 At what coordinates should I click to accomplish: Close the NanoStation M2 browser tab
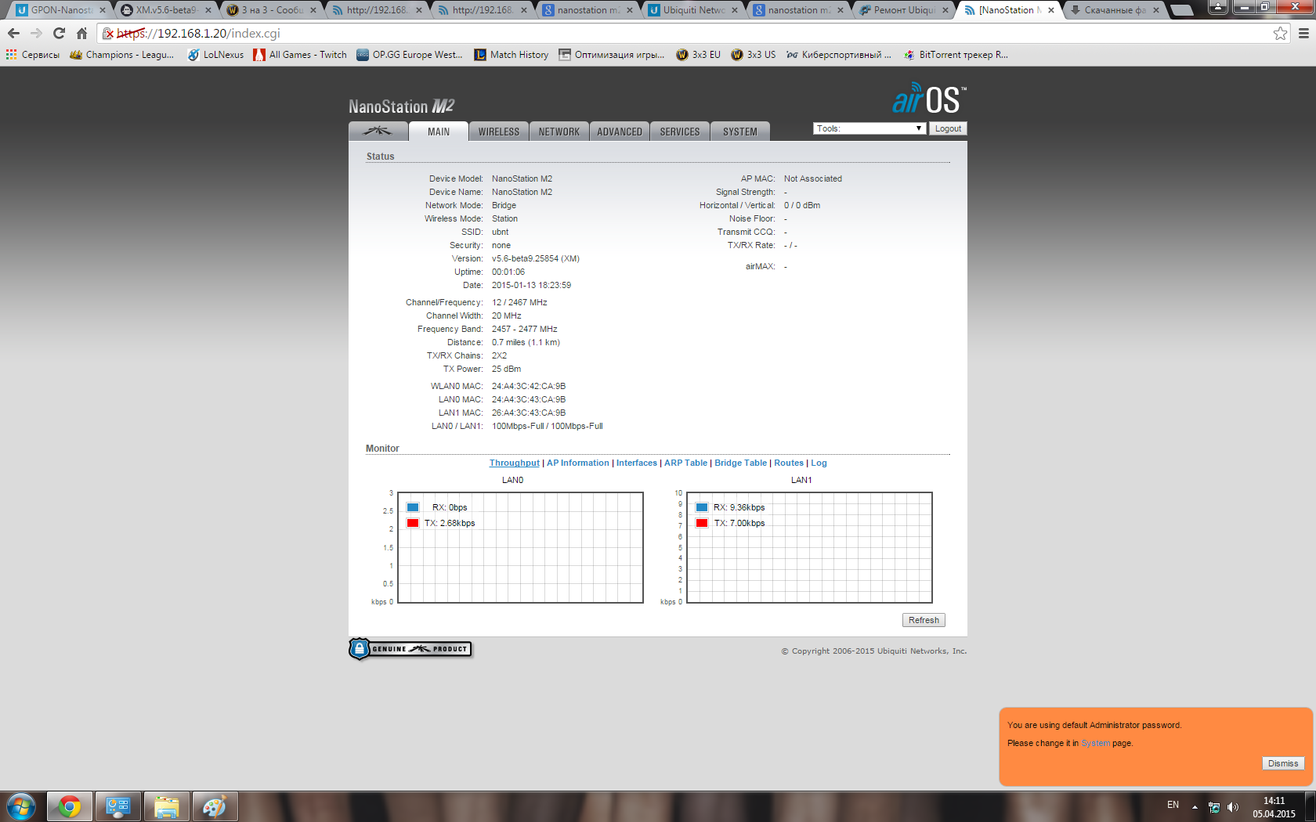[x=1050, y=10]
